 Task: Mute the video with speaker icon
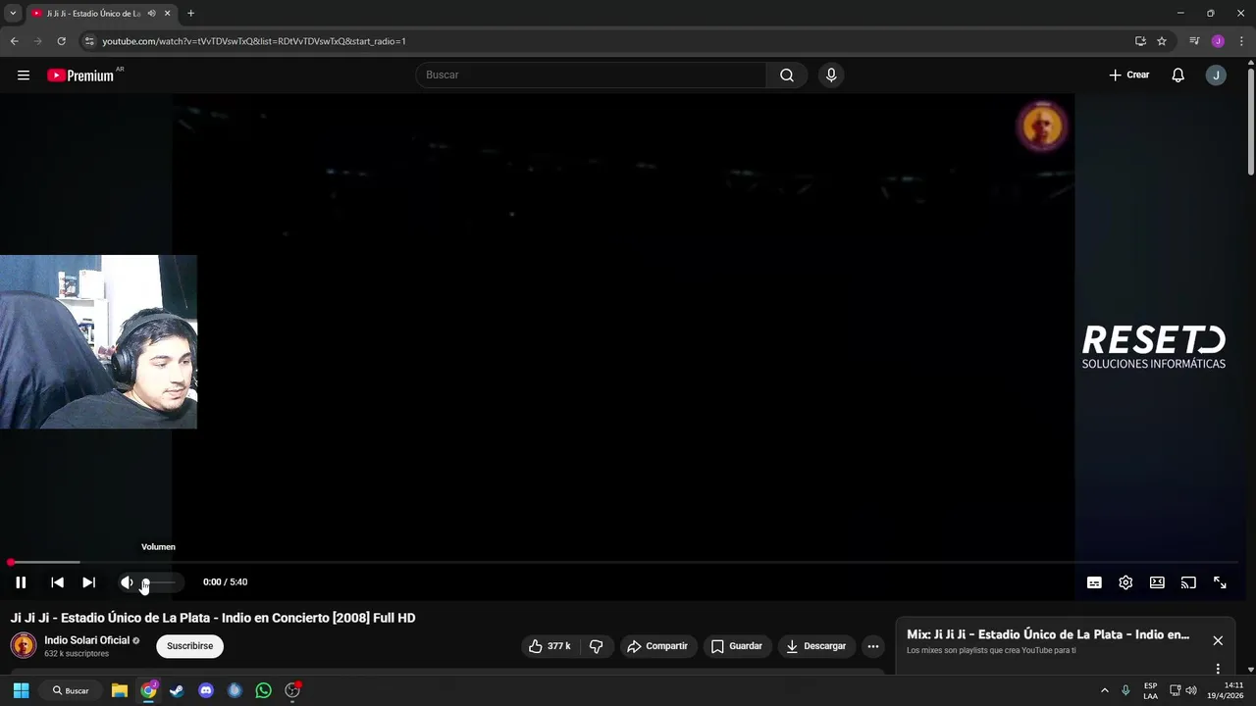click(x=127, y=582)
